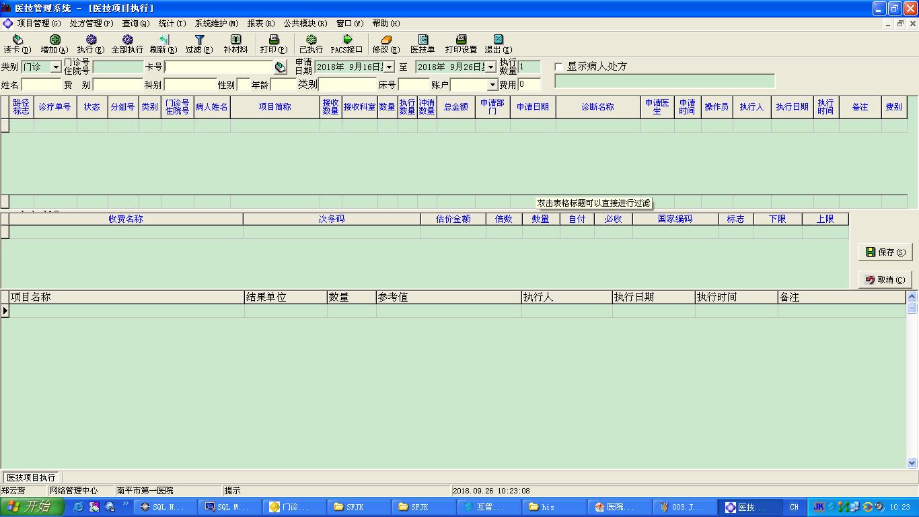Enable the 显示病人处方 checkbox
Image resolution: width=919 pixels, height=517 pixels.
point(558,67)
